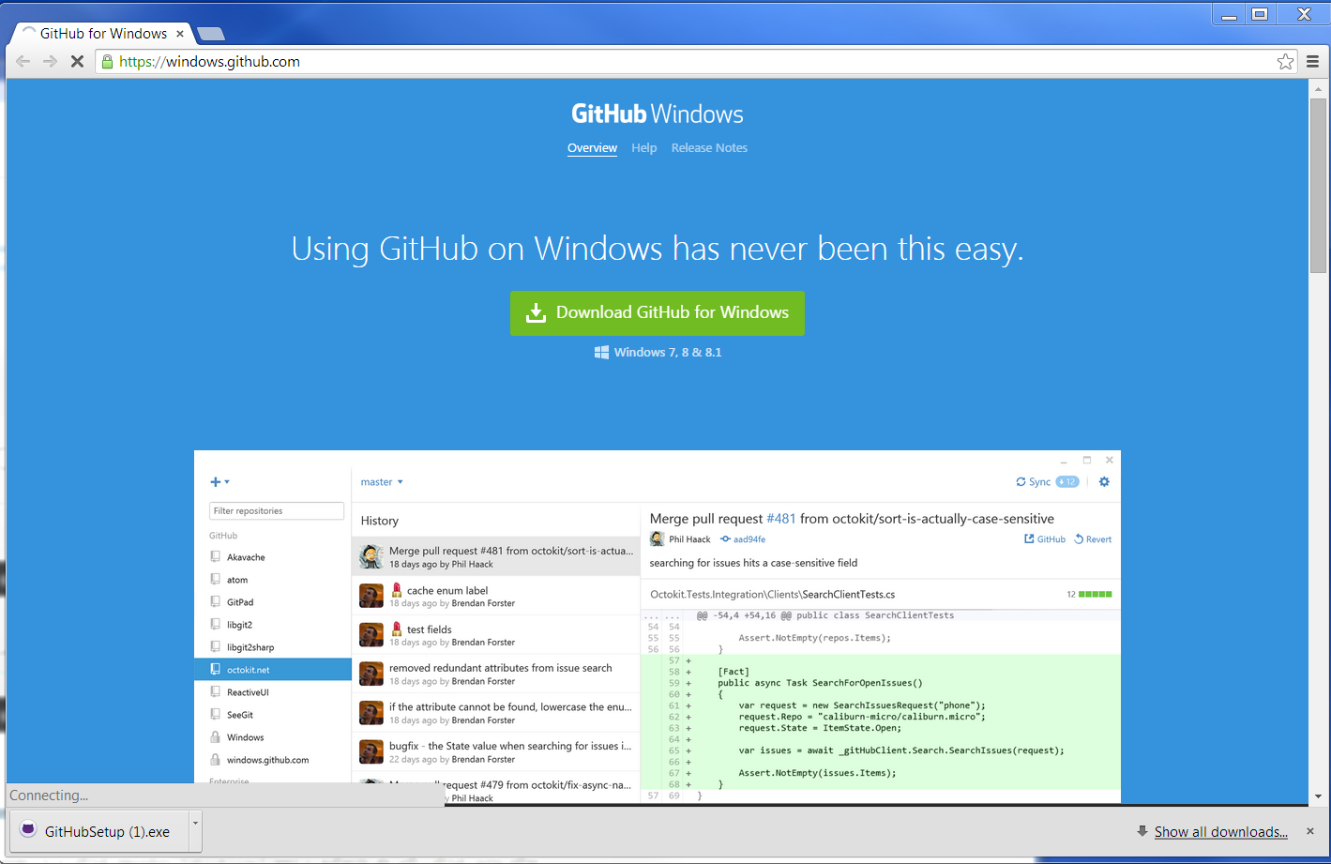Click the Windows 7, 8 & 8.1 text

(668, 352)
